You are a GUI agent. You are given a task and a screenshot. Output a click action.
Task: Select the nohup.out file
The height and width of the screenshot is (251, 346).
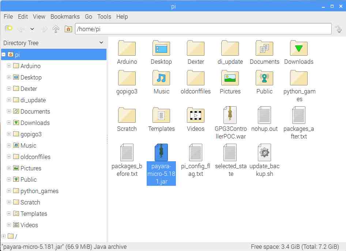click(x=264, y=115)
